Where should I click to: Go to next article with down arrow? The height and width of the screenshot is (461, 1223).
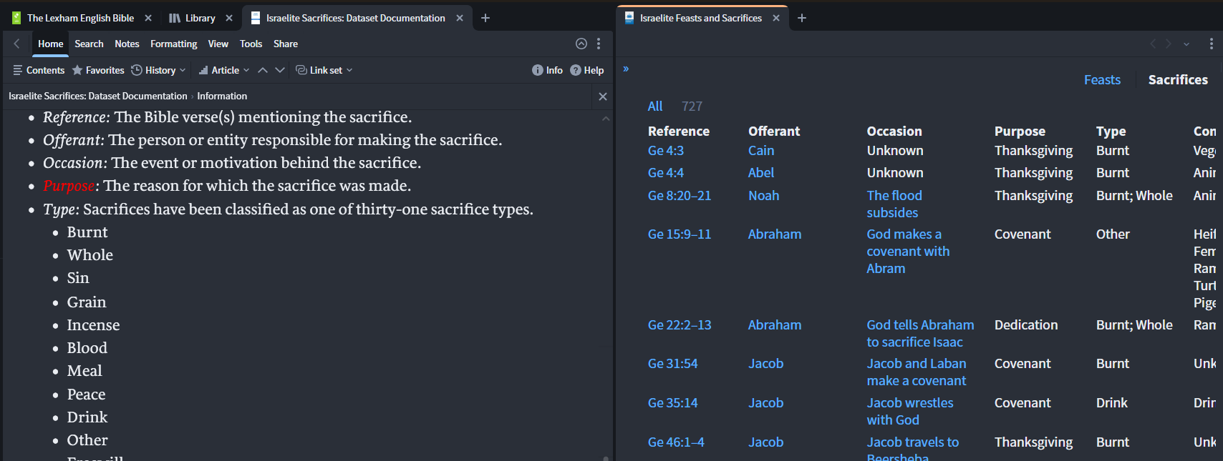click(280, 70)
